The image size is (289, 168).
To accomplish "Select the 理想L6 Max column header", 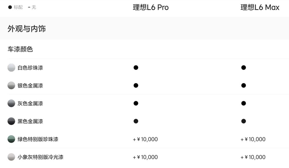I will (x=260, y=8).
